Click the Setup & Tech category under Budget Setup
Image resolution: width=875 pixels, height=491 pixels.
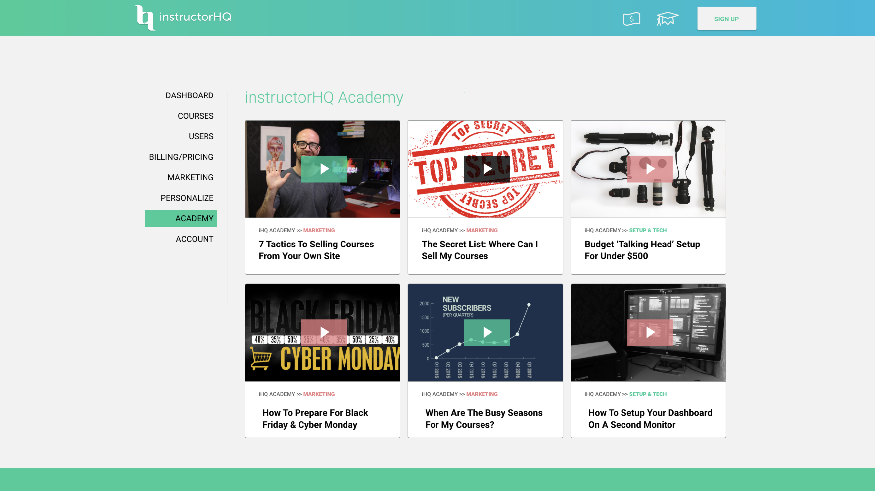click(x=647, y=230)
